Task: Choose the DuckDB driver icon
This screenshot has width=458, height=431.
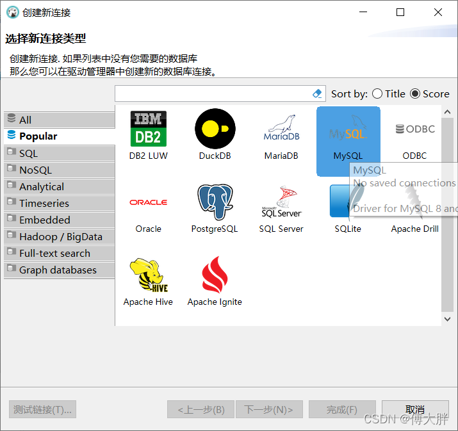Action: 215,129
